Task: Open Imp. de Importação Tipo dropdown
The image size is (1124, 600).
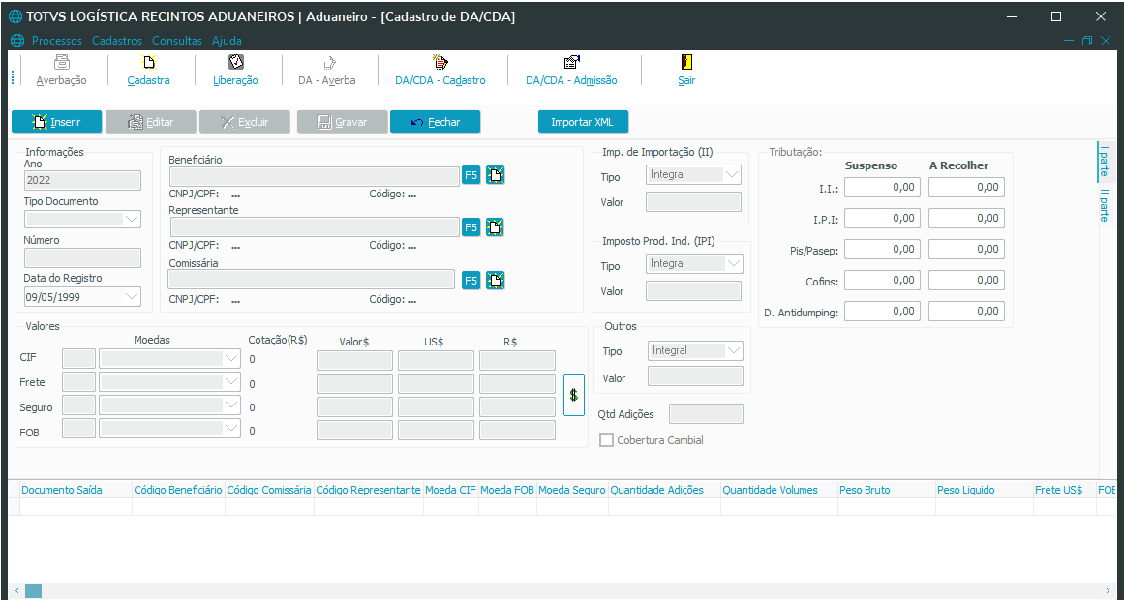Action: tap(732, 174)
